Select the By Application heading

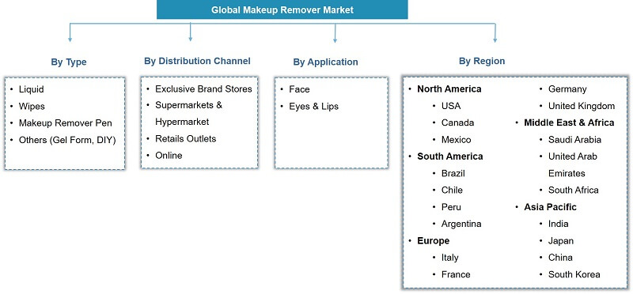325,62
